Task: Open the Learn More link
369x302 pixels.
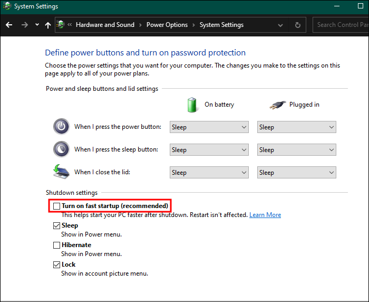Action: coord(265,215)
